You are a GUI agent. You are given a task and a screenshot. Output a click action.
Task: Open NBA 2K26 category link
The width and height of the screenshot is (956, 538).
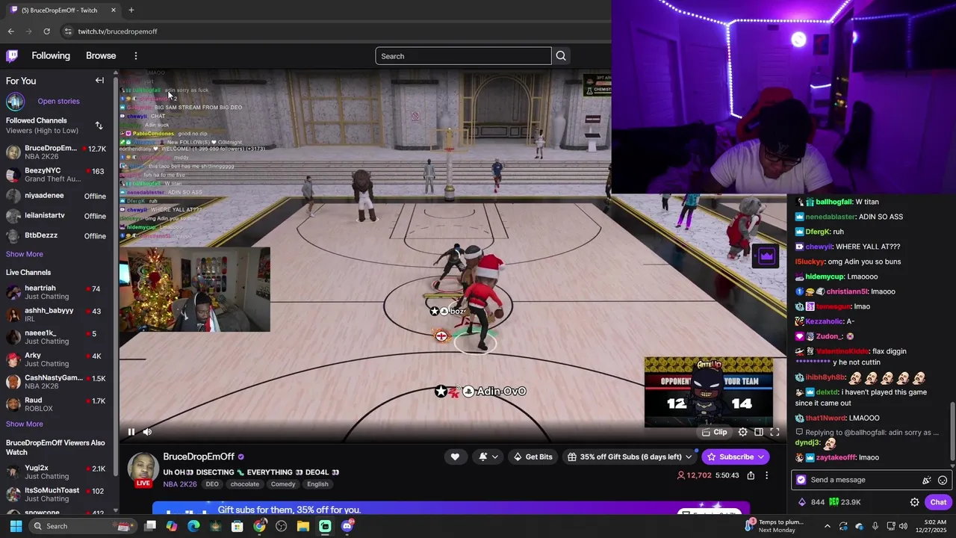tap(180, 484)
